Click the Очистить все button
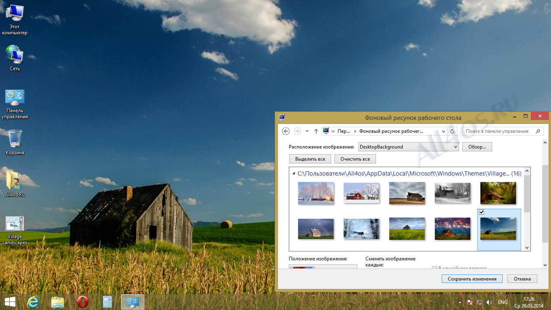The height and width of the screenshot is (310, 551). click(x=355, y=159)
